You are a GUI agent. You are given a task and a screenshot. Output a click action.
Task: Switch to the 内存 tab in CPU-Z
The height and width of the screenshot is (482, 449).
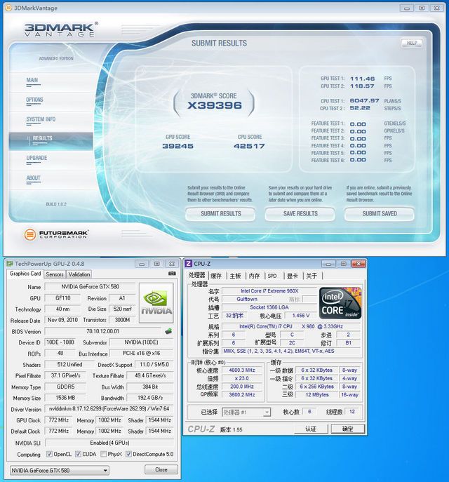(254, 276)
